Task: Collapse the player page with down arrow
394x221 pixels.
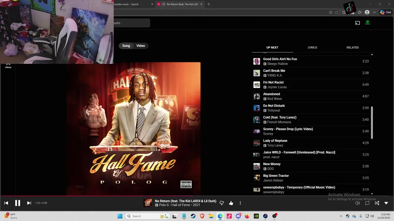Action: pyautogui.click(x=386, y=203)
